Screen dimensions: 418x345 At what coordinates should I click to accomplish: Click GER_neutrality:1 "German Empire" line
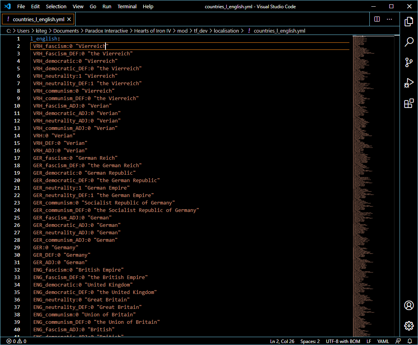coord(81,188)
